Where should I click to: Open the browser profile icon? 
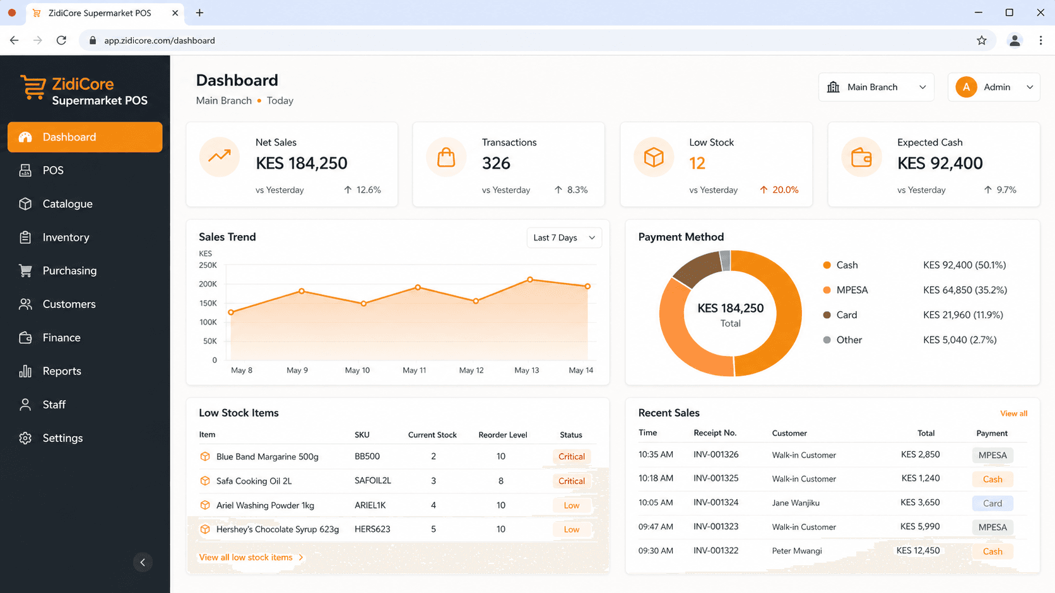point(1015,40)
